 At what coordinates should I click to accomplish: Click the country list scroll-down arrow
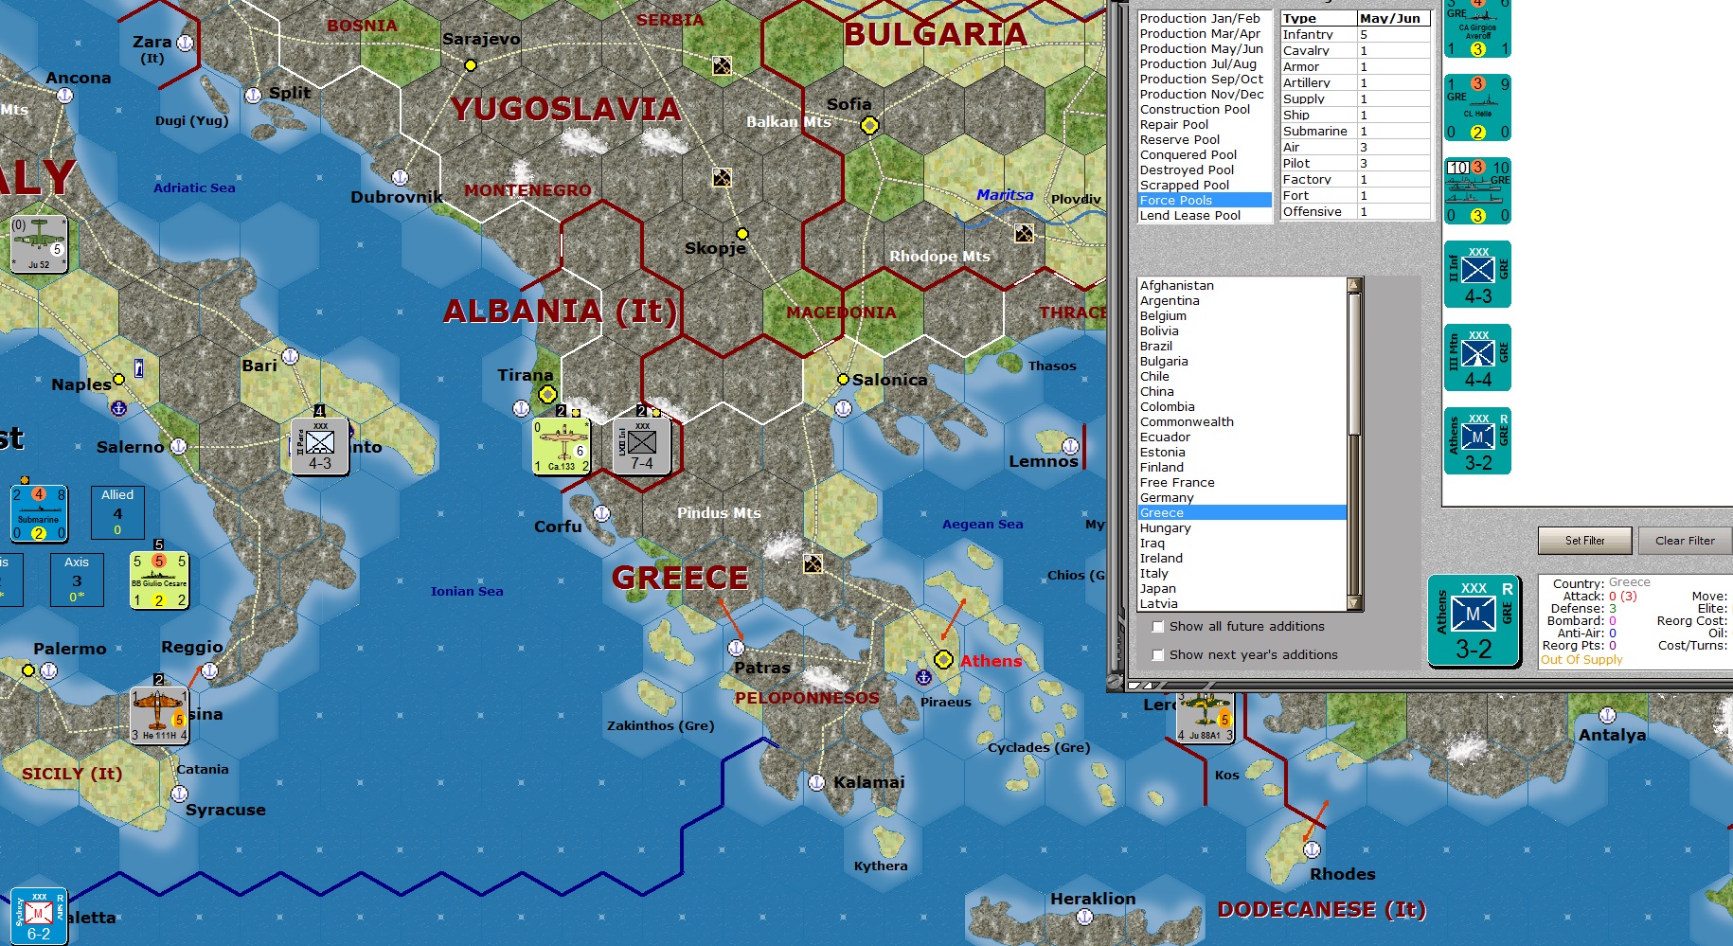(1354, 603)
